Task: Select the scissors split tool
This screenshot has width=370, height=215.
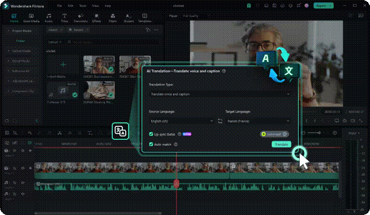Action: pos(59,133)
